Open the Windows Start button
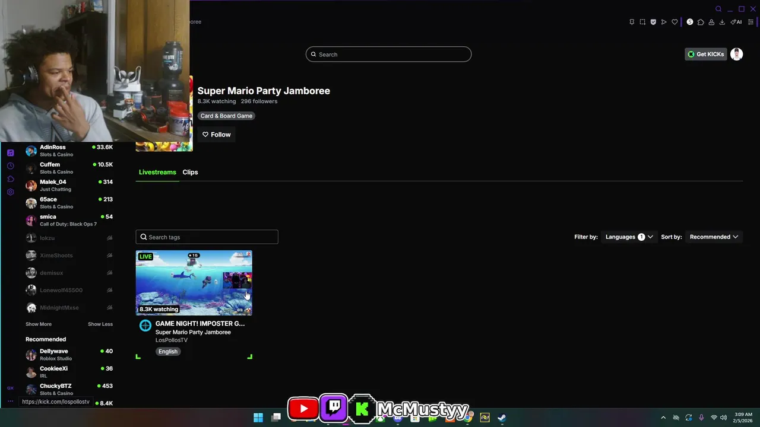Viewport: 760px width, 427px height. click(258, 418)
